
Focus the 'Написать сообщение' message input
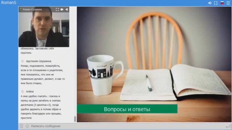point(127,126)
